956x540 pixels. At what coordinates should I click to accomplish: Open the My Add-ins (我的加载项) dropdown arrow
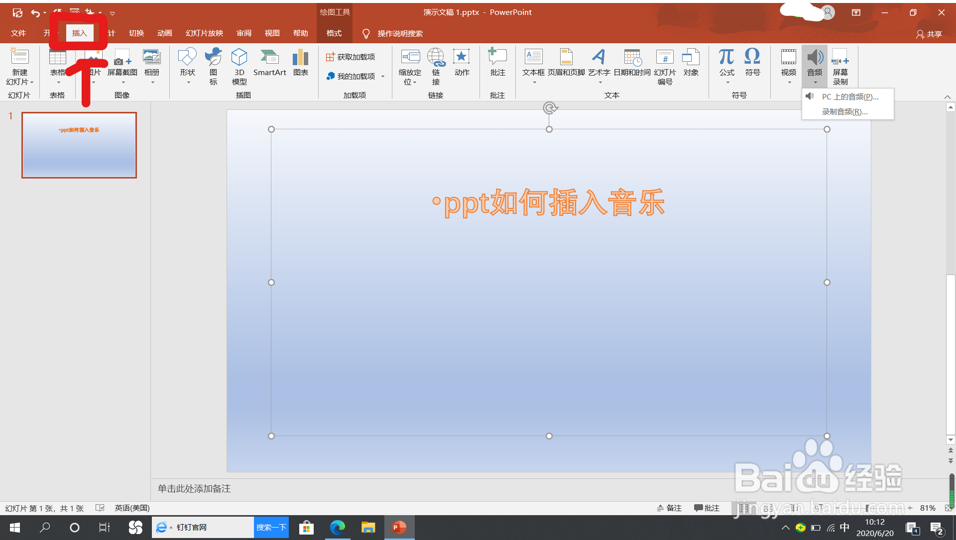tap(383, 77)
